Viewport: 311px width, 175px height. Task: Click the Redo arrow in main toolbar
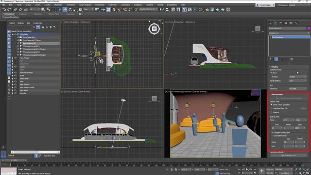9,10
